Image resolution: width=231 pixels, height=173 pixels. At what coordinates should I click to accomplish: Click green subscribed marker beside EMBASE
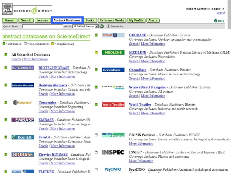(6, 120)
